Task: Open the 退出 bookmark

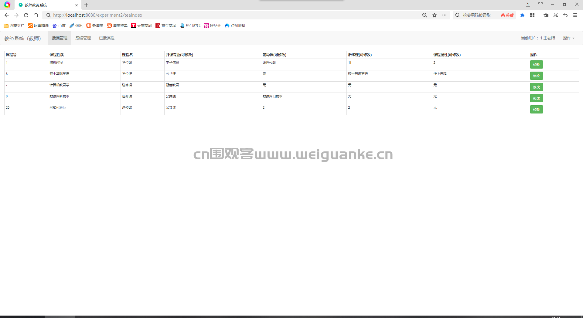Action: point(76,26)
